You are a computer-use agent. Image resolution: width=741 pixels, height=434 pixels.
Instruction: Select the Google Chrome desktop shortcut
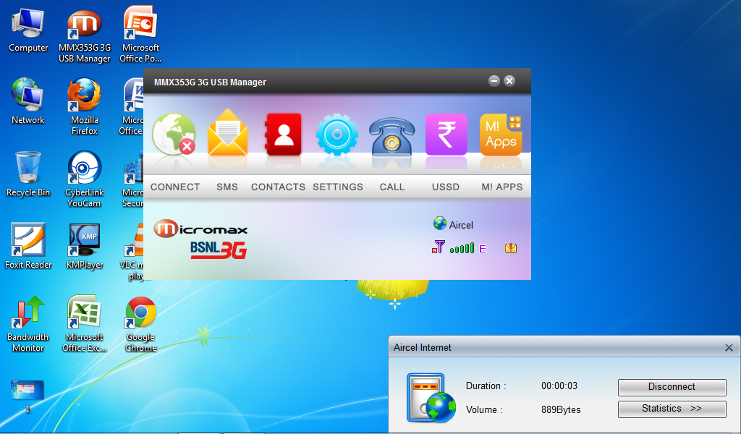pos(141,323)
